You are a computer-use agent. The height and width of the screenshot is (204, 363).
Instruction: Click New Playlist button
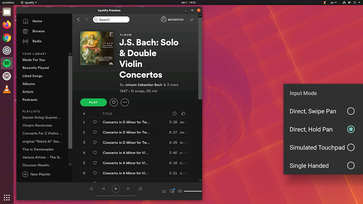coord(36,174)
